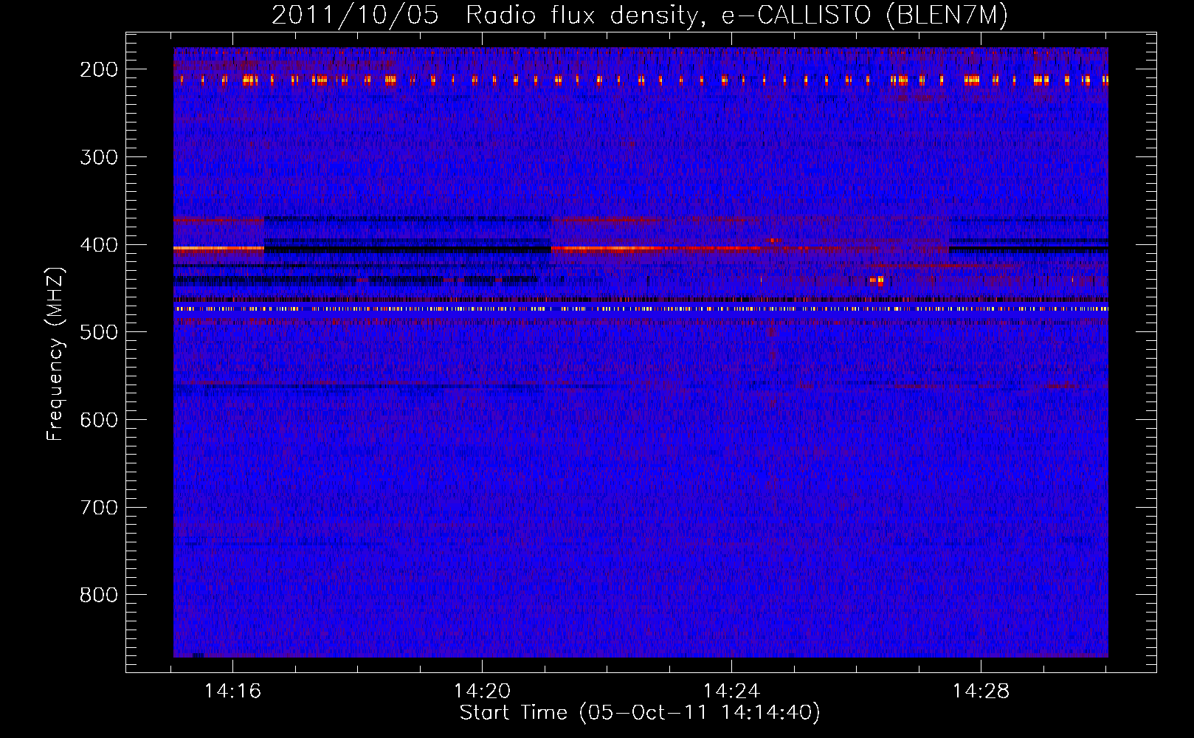Image resolution: width=1194 pixels, height=738 pixels.
Task: Click the 14:28 time tick label
Action: coord(981,692)
